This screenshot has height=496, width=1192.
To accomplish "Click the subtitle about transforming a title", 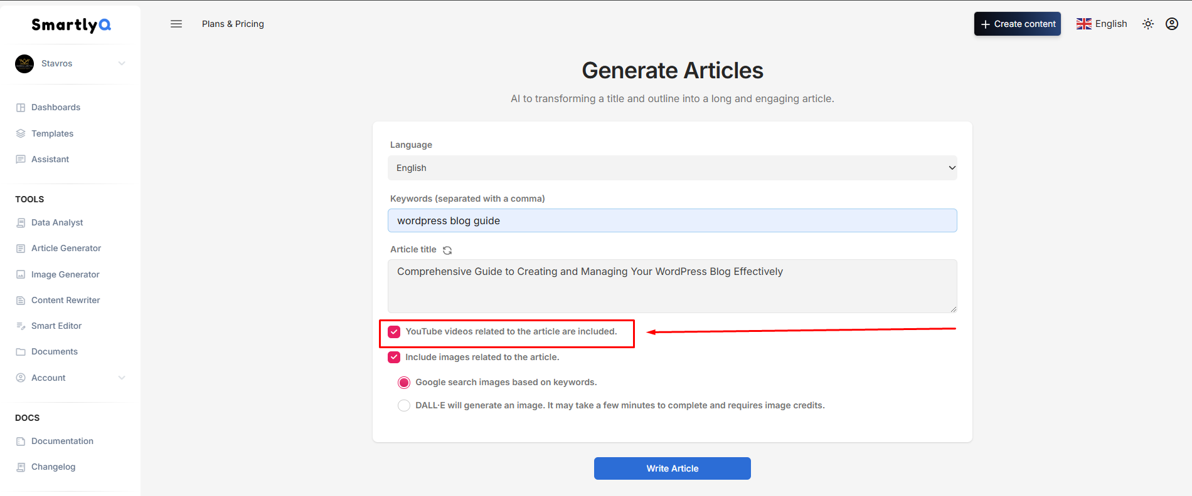I will (673, 98).
